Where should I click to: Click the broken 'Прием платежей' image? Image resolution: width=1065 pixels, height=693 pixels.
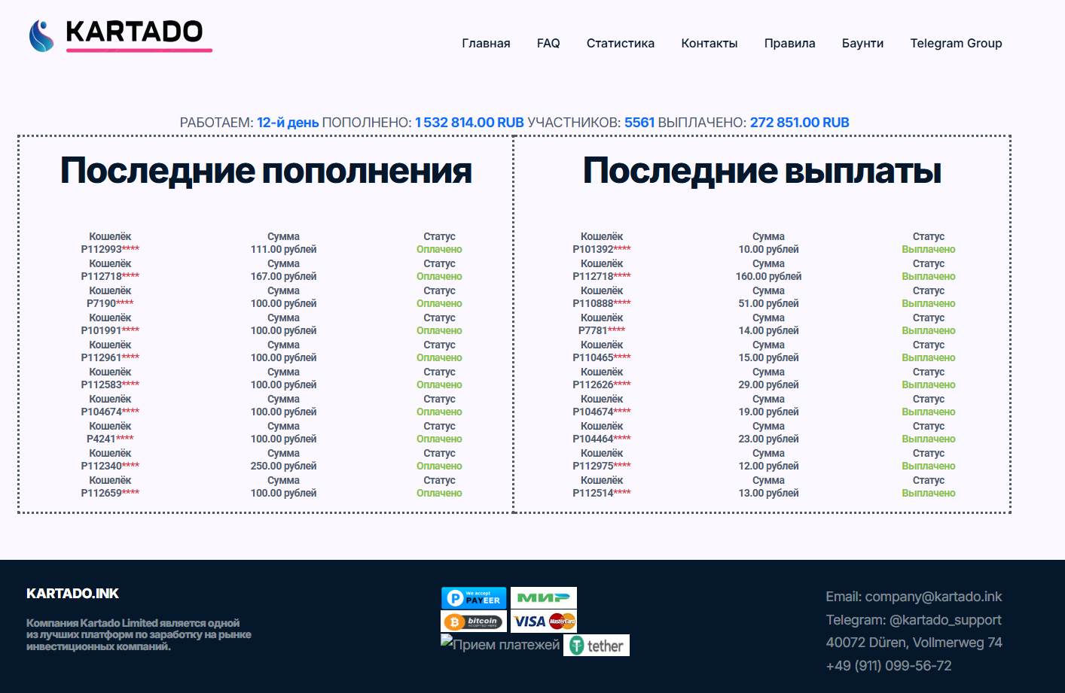[501, 644]
